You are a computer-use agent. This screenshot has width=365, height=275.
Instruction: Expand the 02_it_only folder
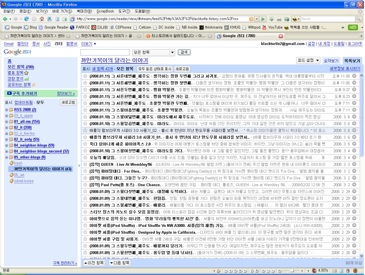pyautogui.click(x=6, y=140)
